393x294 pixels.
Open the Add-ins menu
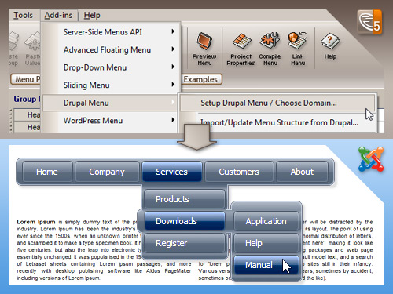(x=59, y=15)
